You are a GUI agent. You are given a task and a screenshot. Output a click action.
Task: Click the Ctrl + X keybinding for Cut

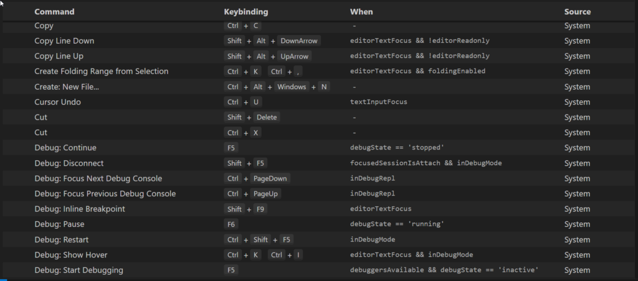[x=242, y=133]
